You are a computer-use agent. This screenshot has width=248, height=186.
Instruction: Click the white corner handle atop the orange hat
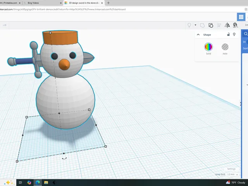(x=50, y=33)
